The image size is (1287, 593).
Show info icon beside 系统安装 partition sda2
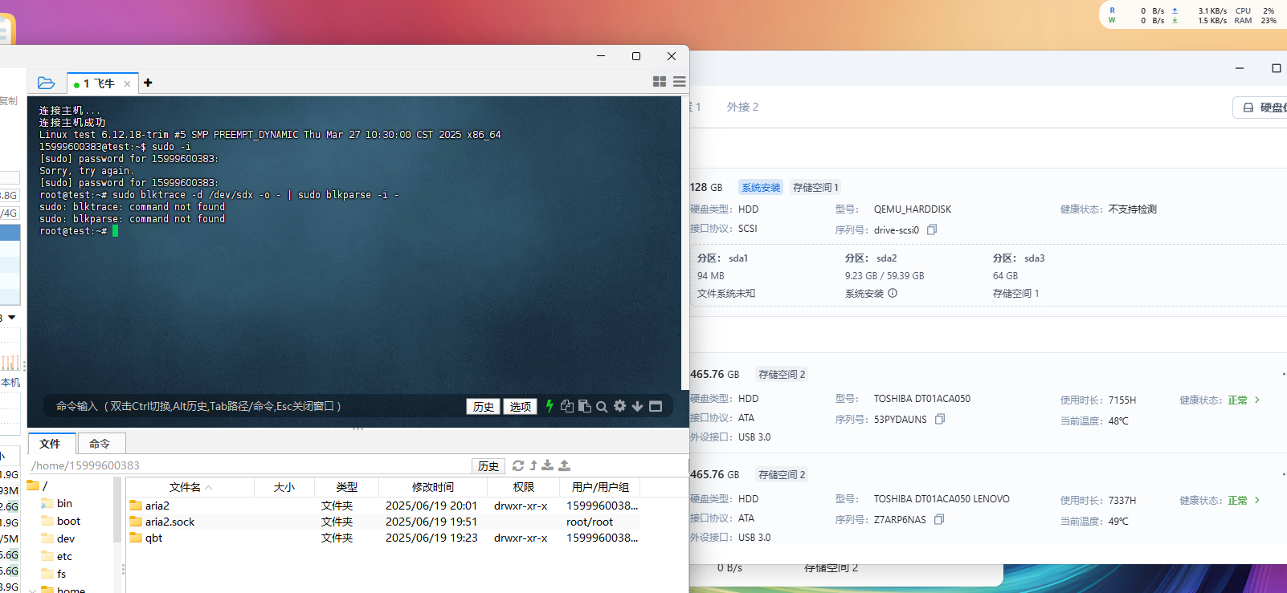point(893,293)
